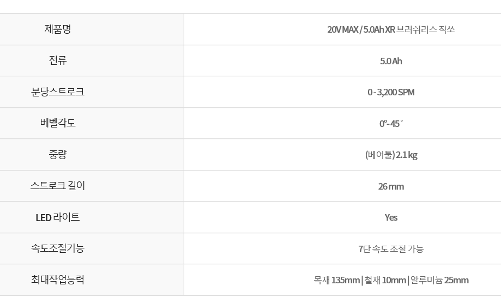Select the 목재 135mm capacity text
The height and width of the screenshot is (304, 501).
pos(337,280)
